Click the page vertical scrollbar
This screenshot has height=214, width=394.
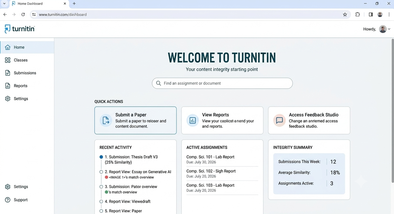click(393, 111)
